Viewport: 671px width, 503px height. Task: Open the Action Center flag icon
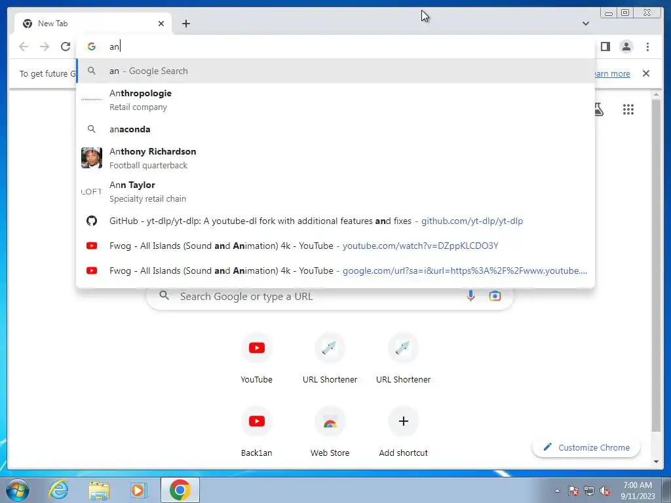[573, 491]
